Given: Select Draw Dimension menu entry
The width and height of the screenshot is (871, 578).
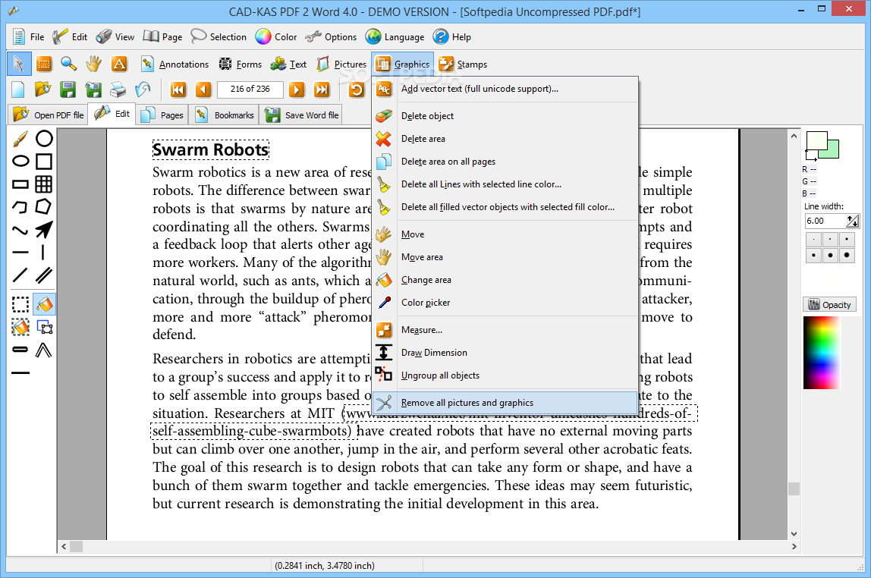Looking at the screenshot, I should click(x=505, y=353).
